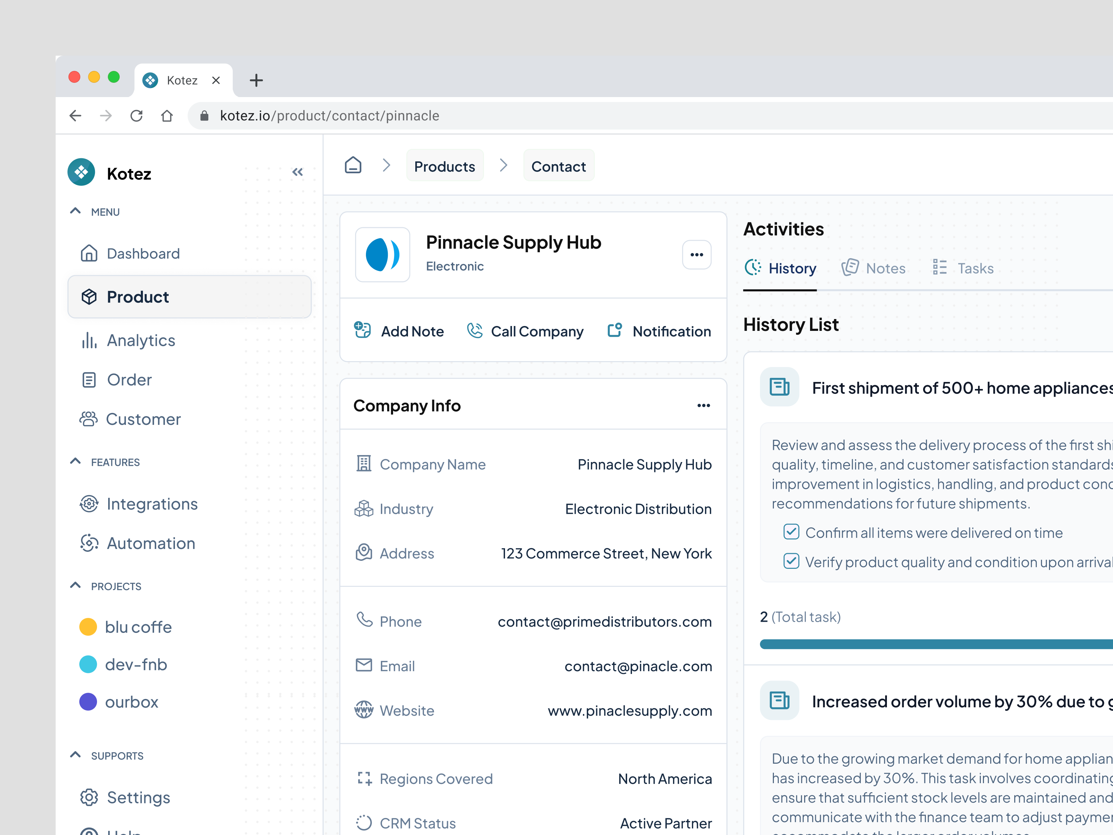Click the browser address bar URL
This screenshot has width=1113, height=835.
[x=330, y=116]
